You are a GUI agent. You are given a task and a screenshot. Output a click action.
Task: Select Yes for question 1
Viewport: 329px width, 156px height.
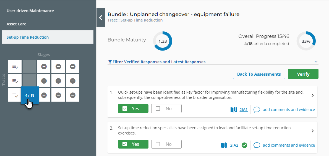click(x=133, y=109)
